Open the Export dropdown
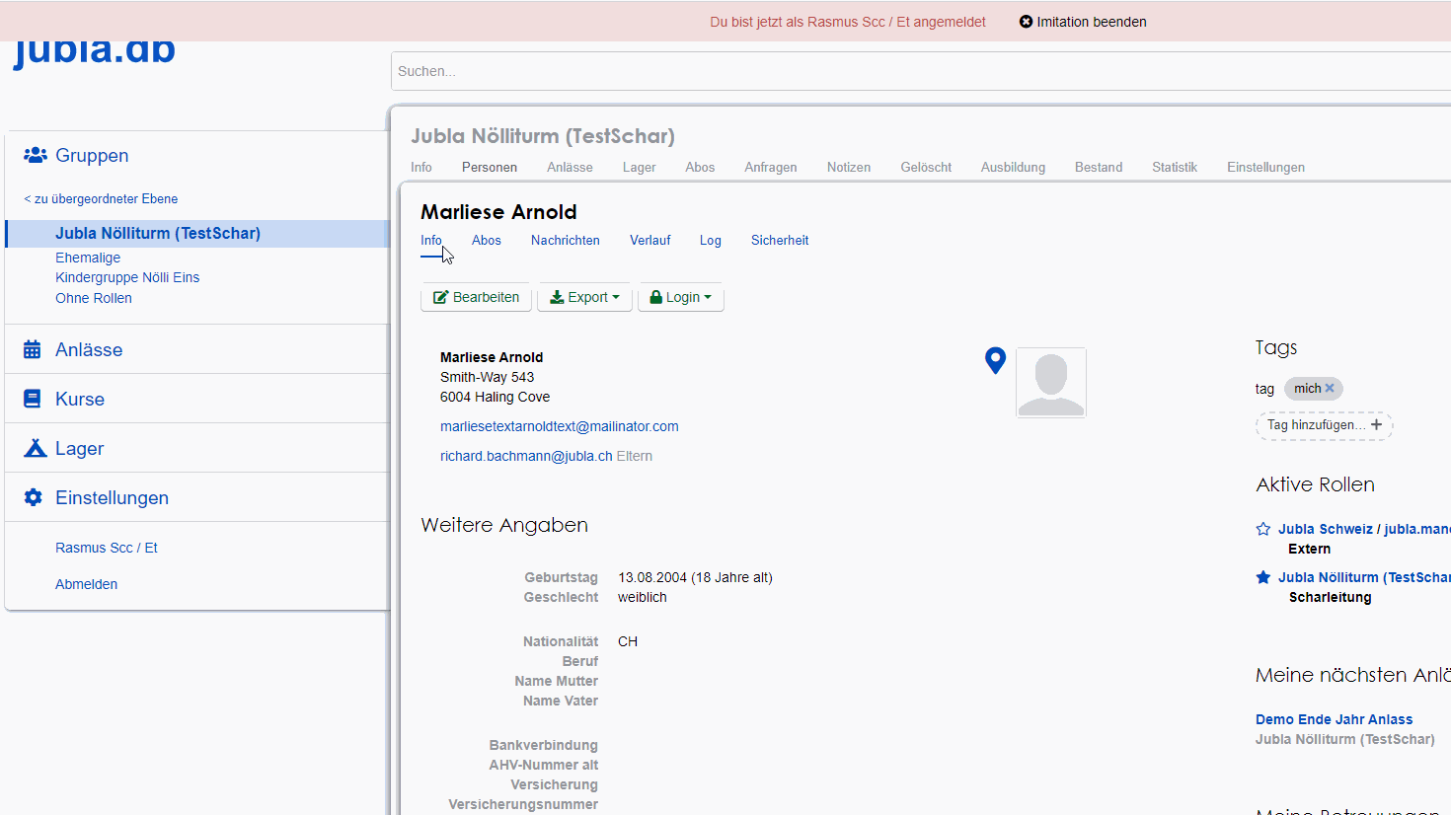Image resolution: width=1451 pixels, height=815 pixels. (x=584, y=297)
